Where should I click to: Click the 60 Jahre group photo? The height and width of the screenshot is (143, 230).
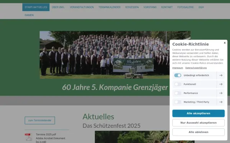(115, 55)
